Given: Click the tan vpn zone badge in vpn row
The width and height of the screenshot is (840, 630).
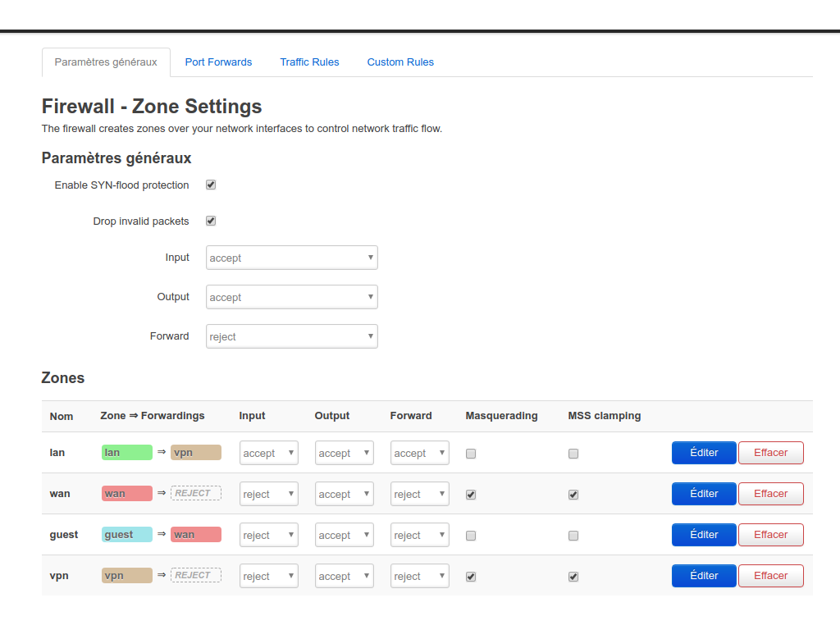Looking at the screenshot, I should pyautogui.click(x=127, y=575).
